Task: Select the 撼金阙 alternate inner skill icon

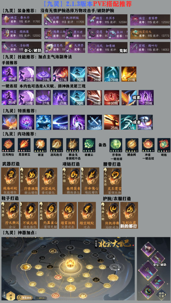Action: [x=132, y=145]
